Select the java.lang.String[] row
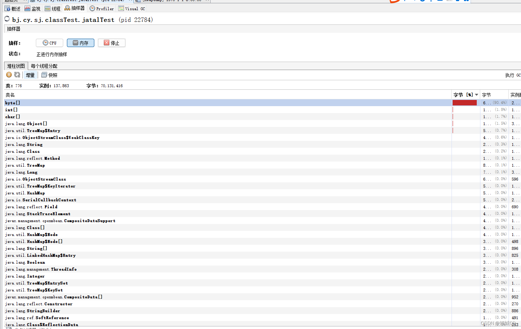521x329 pixels. point(263,248)
